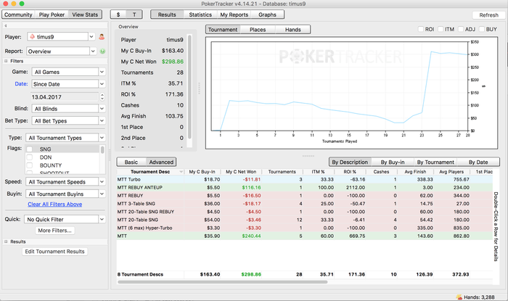Click the date stepper next to 13.04.2017
The image size is (508, 301).
[102, 96]
